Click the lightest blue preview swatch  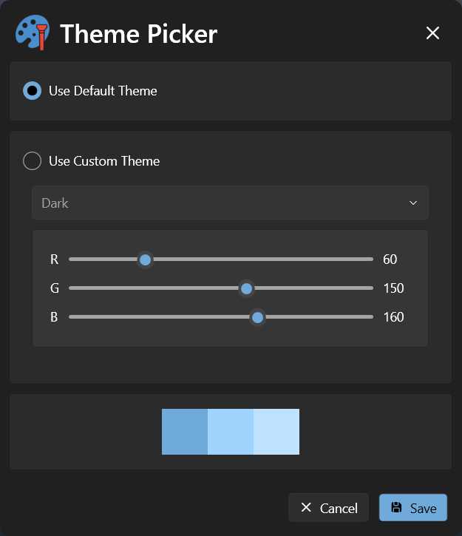pyautogui.click(x=276, y=432)
